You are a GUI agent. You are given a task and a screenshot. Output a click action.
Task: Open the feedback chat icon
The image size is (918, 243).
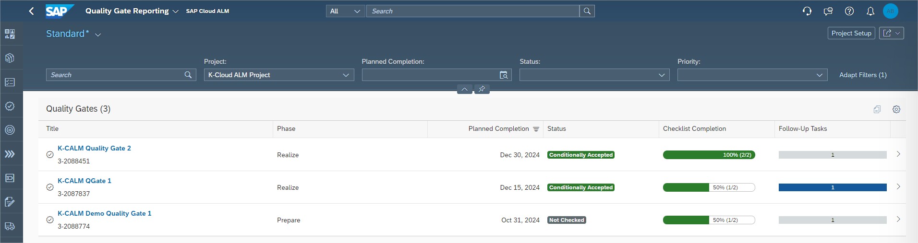point(828,11)
